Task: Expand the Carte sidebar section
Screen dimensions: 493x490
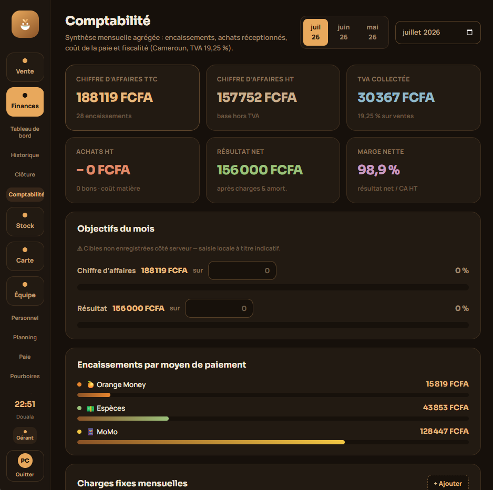Action: coord(25,256)
